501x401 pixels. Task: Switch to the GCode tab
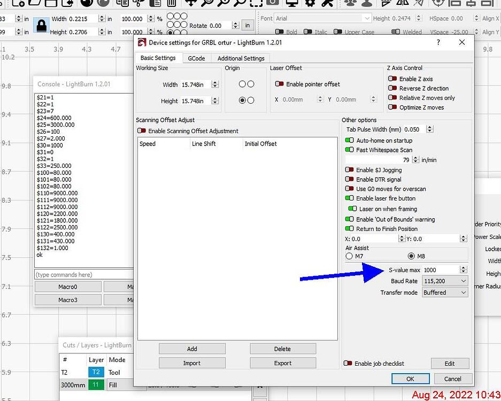tap(196, 58)
